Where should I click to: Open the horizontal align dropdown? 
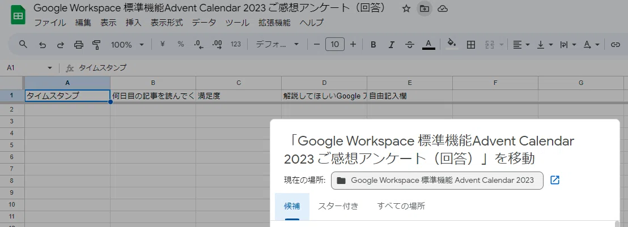(521, 45)
